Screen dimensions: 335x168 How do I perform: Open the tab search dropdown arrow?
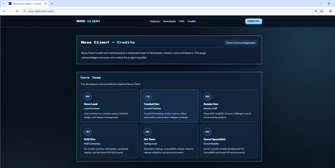coord(4,4)
